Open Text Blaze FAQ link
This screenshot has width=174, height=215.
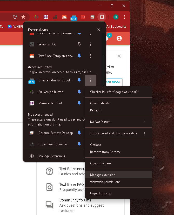pyautogui.click(x=71, y=184)
